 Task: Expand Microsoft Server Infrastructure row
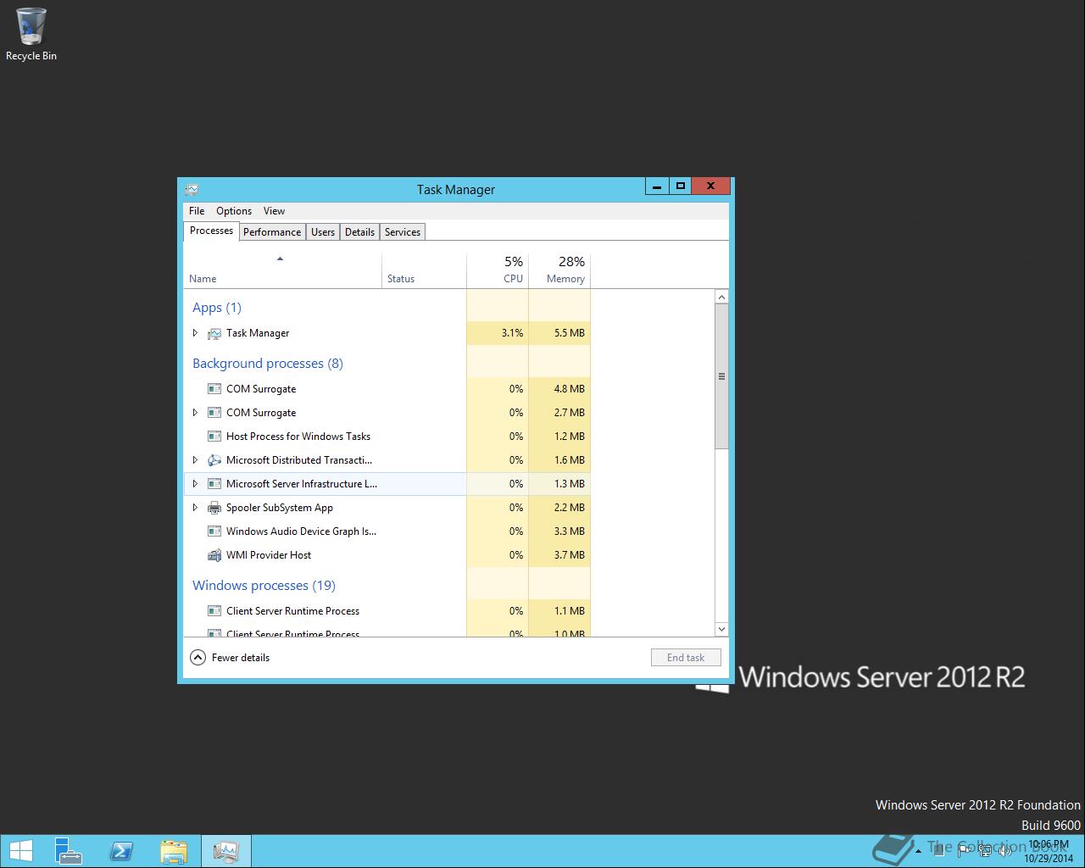coord(195,484)
